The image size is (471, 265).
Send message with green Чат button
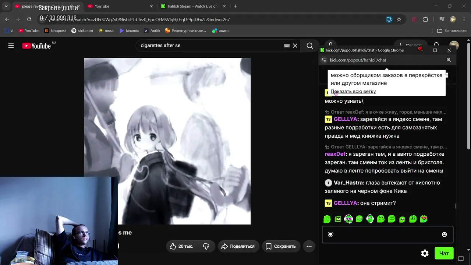444,253
